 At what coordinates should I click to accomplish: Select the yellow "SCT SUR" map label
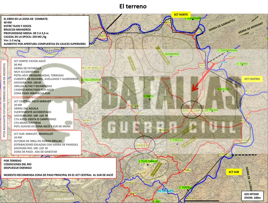tap(234, 172)
